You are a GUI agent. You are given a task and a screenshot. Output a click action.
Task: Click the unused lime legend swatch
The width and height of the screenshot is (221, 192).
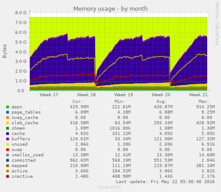click(x=8, y=144)
